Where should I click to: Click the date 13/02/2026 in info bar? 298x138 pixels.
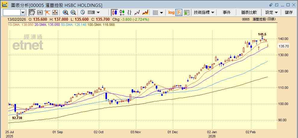point(16,19)
